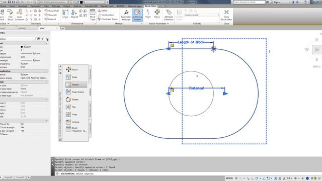
Task: Open the Parameter Sets palette tab
Action: (90, 110)
